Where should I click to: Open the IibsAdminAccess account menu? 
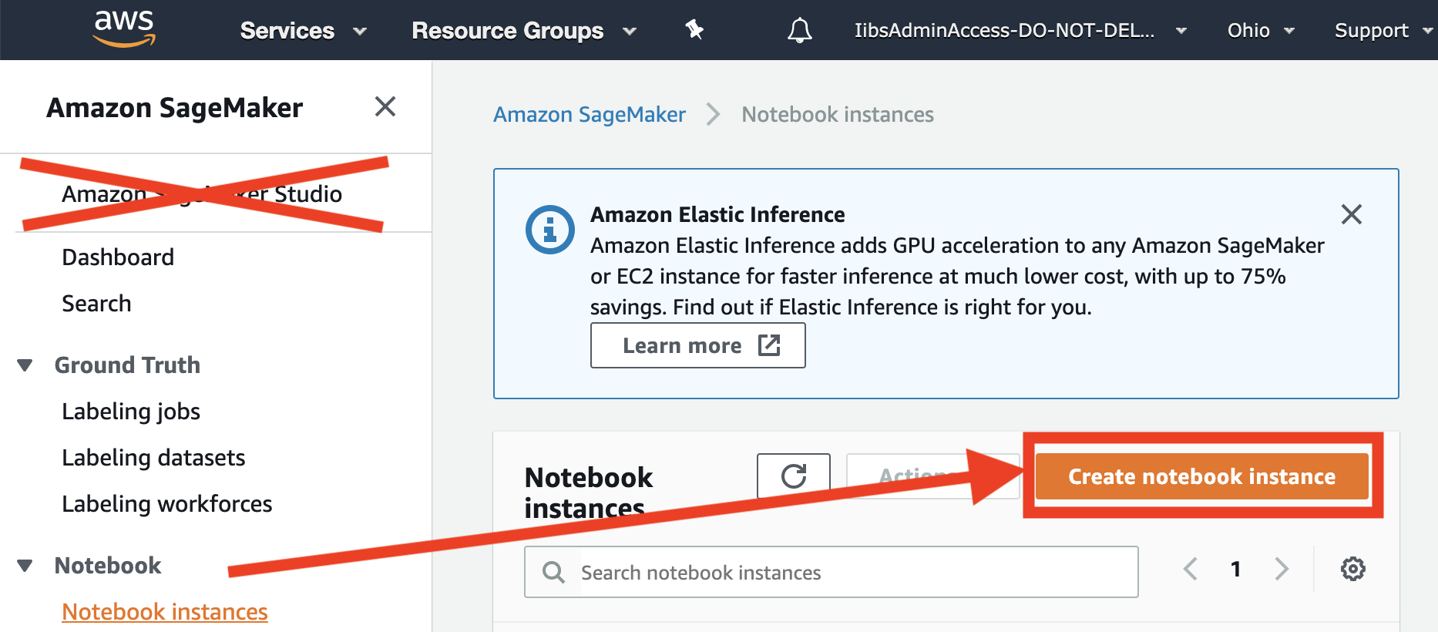click(1020, 31)
